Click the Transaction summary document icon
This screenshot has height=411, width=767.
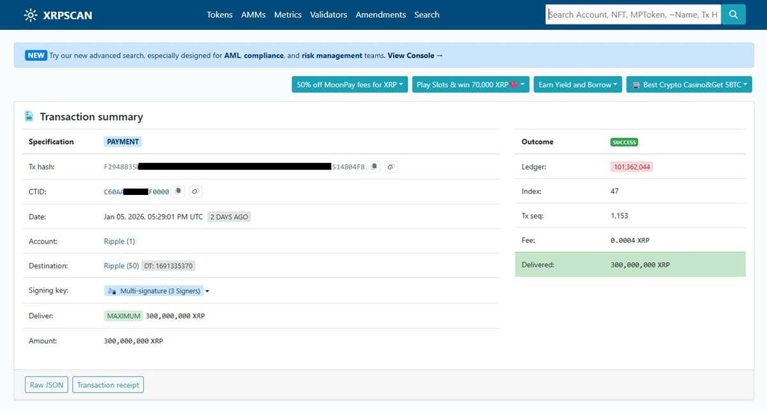point(28,116)
